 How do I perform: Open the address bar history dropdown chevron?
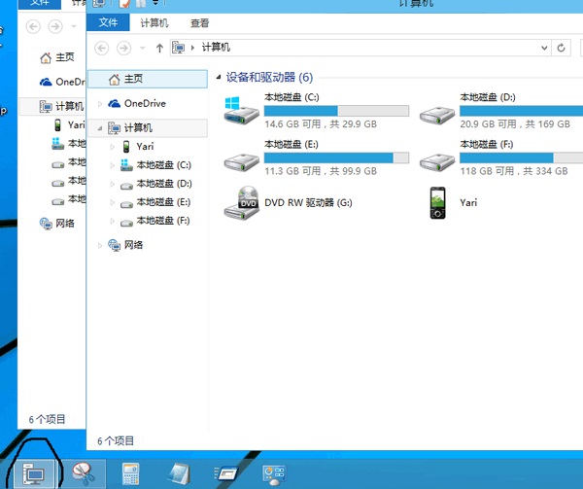[x=544, y=48]
